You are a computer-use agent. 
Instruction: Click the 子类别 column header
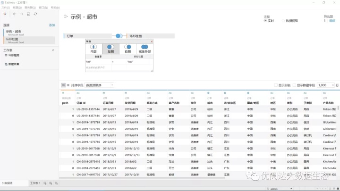tap(307, 103)
